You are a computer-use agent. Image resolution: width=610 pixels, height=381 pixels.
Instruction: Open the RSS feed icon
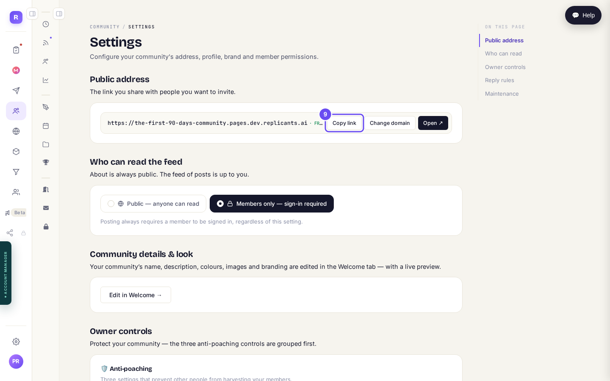[x=46, y=43]
